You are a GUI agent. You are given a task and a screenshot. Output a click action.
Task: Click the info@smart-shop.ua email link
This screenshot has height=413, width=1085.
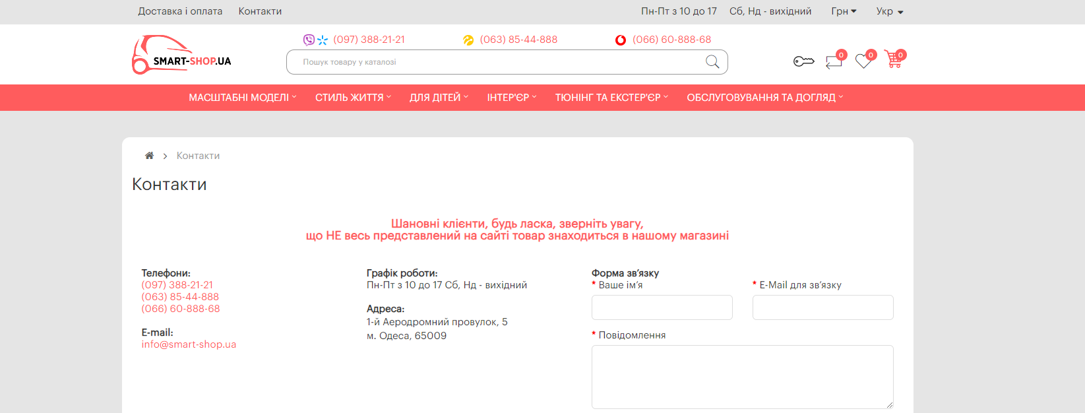[189, 344]
